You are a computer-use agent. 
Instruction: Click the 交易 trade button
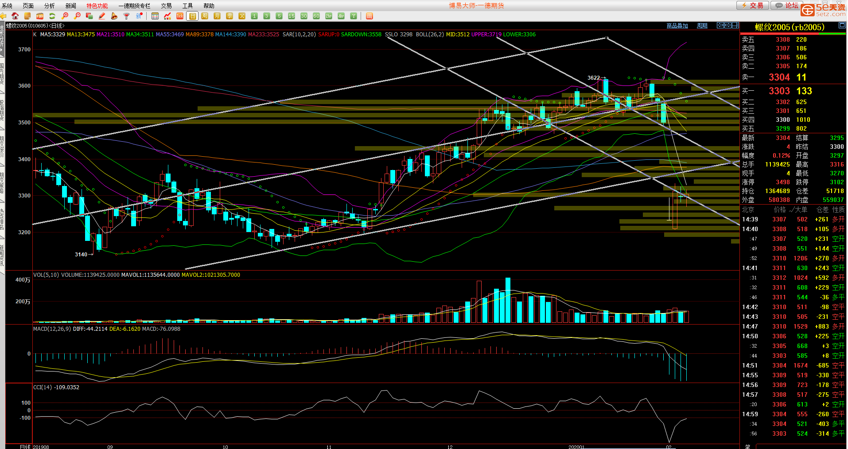753,5
